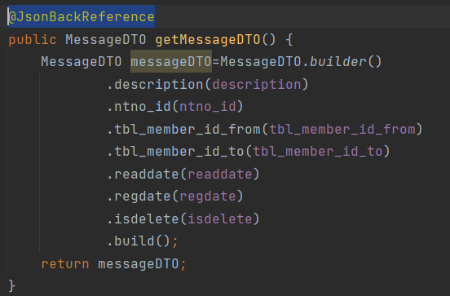
Task: Click the description argument in parentheses
Action: [257, 85]
